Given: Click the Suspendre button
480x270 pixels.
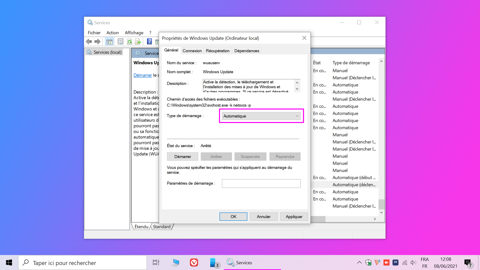Looking at the screenshot, I should pyautogui.click(x=250, y=156).
